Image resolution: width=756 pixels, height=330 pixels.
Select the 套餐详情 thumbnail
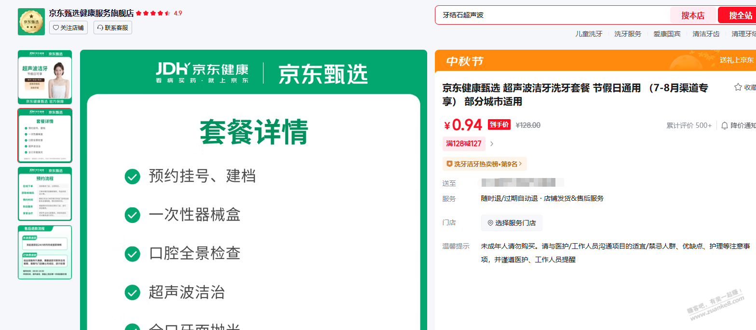45,136
